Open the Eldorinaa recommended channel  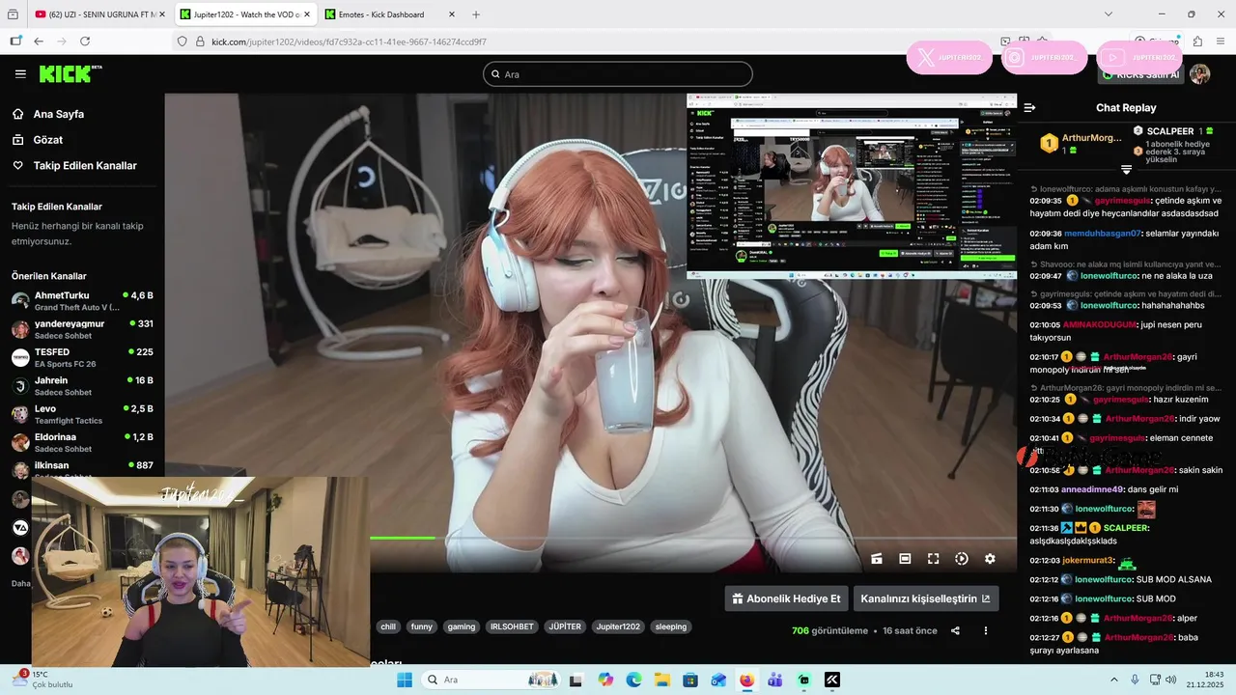click(82, 442)
